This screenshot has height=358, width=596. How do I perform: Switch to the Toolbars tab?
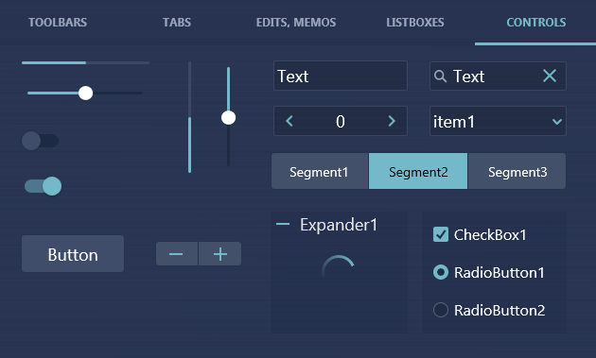(58, 23)
